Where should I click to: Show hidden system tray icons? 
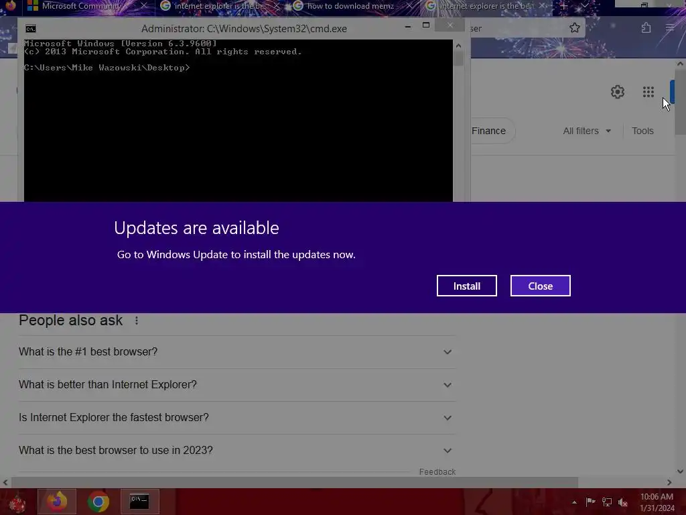[574, 502]
